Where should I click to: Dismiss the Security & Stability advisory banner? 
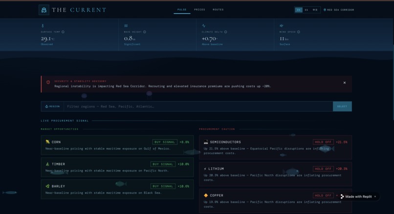[x=345, y=83]
